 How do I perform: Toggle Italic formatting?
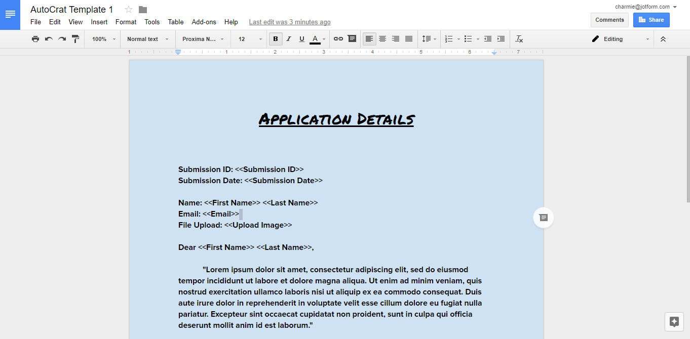pyautogui.click(x=289, y=39)
